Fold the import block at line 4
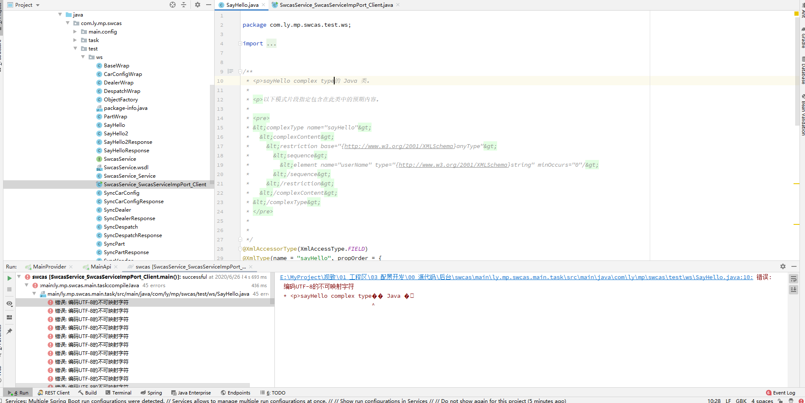The height and width of the screenshot is (403, 805). [x=240, y=43]
